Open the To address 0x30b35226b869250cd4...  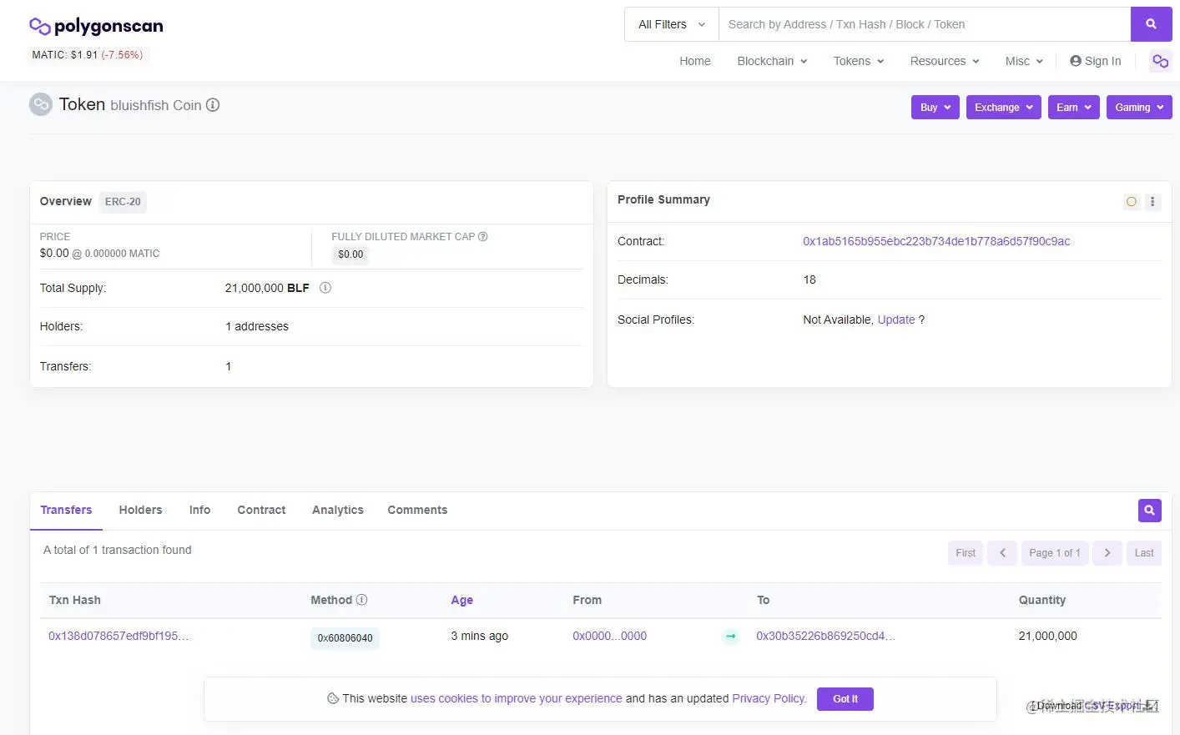point(825,636)
